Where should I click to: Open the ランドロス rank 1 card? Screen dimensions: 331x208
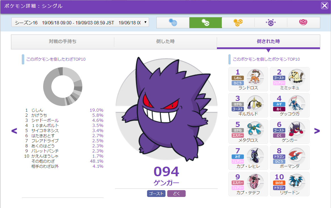point(248,79)
